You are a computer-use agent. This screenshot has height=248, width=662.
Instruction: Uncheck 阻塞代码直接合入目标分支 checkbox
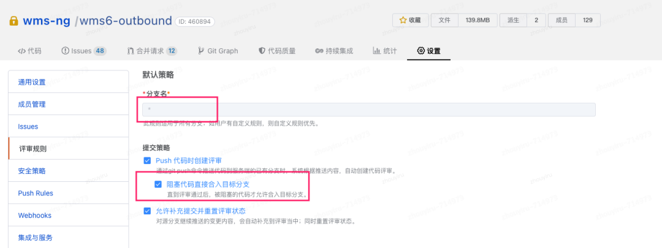[x=158, y=184]
